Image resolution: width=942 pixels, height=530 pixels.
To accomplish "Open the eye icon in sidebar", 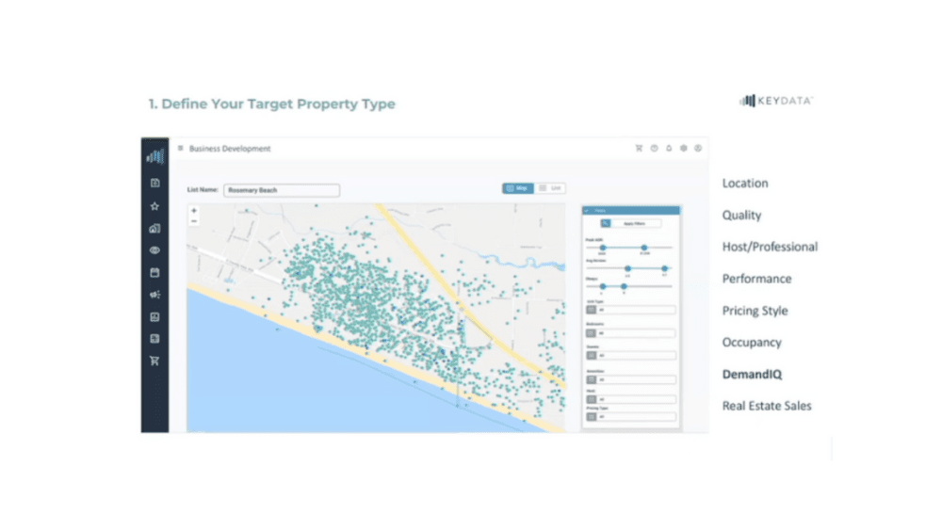I will click(x=155, y=250).
